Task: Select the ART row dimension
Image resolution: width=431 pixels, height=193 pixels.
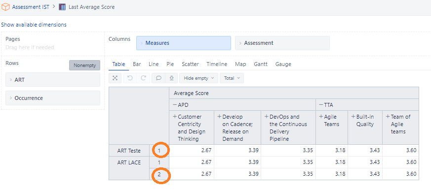Action: (53, 80)
